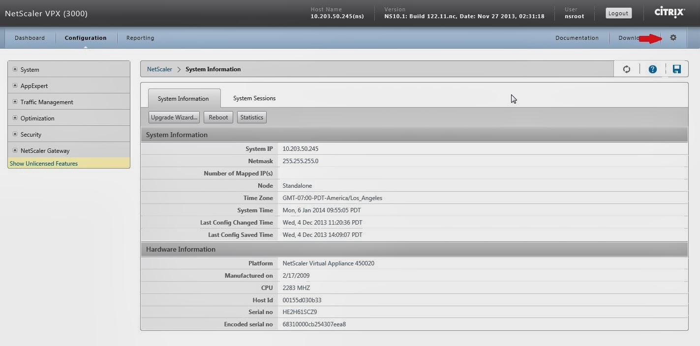The width and height of the screenshot is (700, 346).
Task: Expand the AppExpert node
Action: coord(15,86)
